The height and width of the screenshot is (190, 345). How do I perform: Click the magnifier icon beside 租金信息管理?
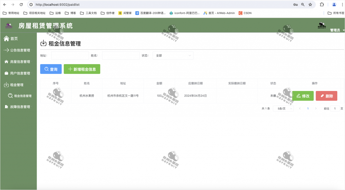(x=10, y=96)
